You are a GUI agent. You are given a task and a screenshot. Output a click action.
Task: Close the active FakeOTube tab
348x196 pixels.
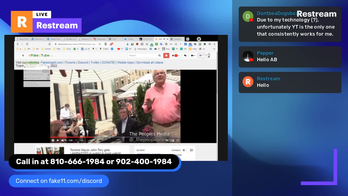(167, 39)
